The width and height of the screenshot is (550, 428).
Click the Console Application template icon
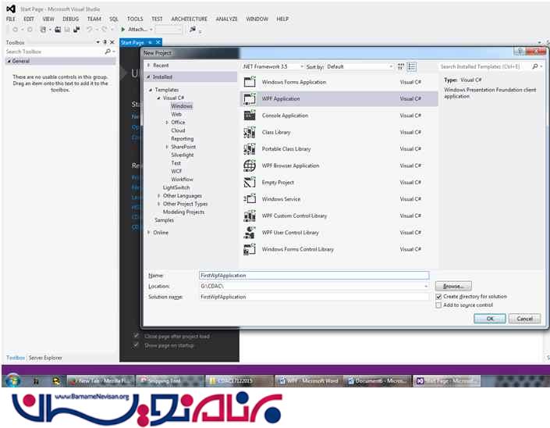(x=250, y=116)
